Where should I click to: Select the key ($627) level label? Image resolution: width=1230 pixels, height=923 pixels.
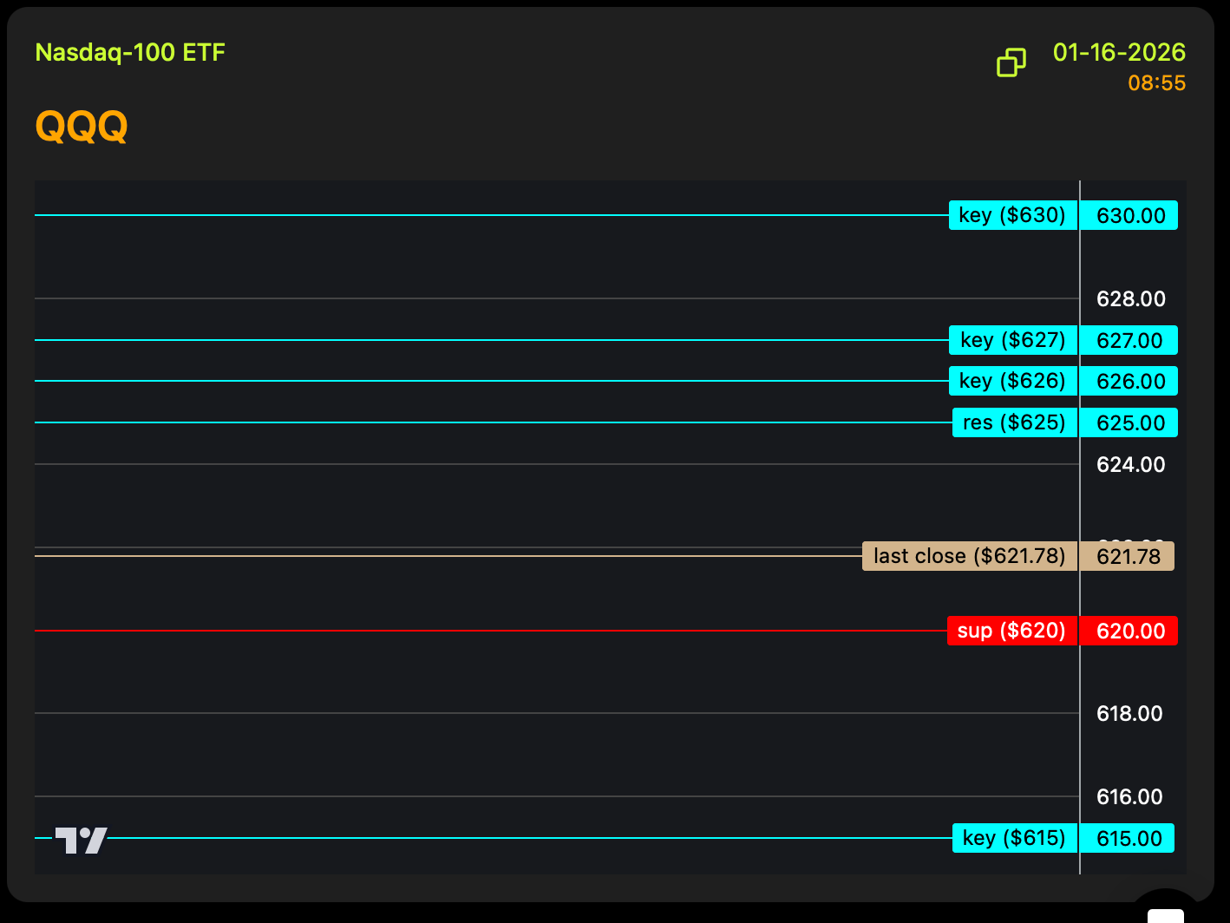[x=1012, y=340]
